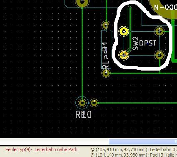Click pad 2 of Rlad1 resistor
This screenshot has height=157, width=177.
click(106, 25)
